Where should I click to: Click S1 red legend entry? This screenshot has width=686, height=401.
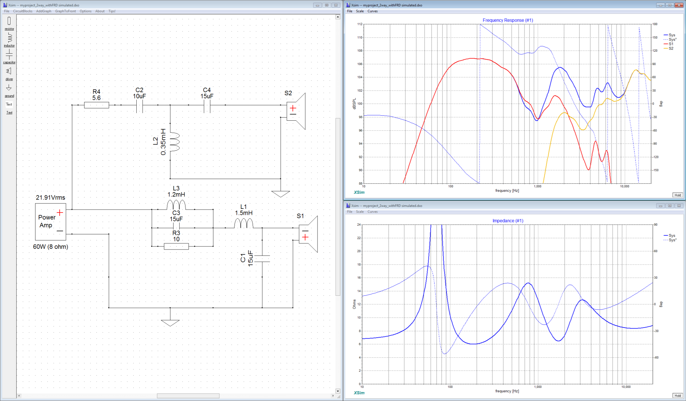(x=669, y=44)
